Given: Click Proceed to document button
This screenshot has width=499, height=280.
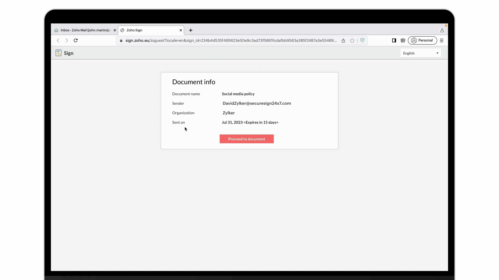Looking at the screenshot, I should (246, 139).
